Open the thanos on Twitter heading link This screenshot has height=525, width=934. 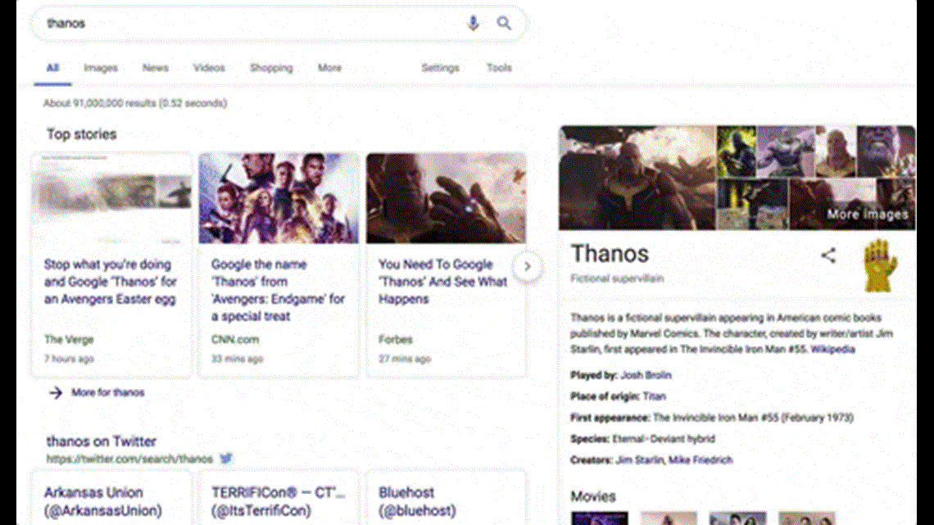[102, 441]
